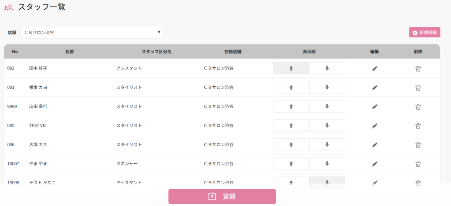This screenshot has width=451, height=206.
Task: Click trash icon for TEST VN row
Action: 418,126
